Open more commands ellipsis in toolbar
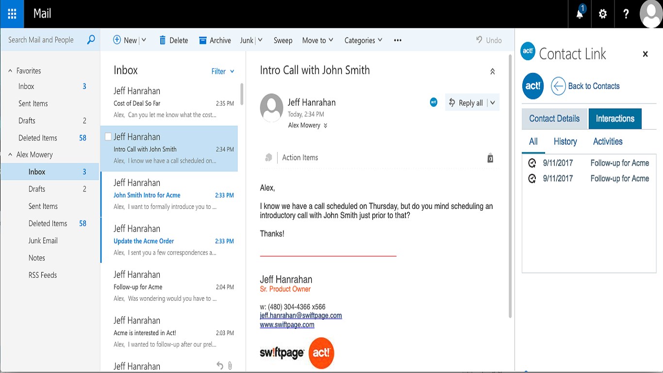Image resolution: width=663 pixels, height=373 pixels. 398,40
